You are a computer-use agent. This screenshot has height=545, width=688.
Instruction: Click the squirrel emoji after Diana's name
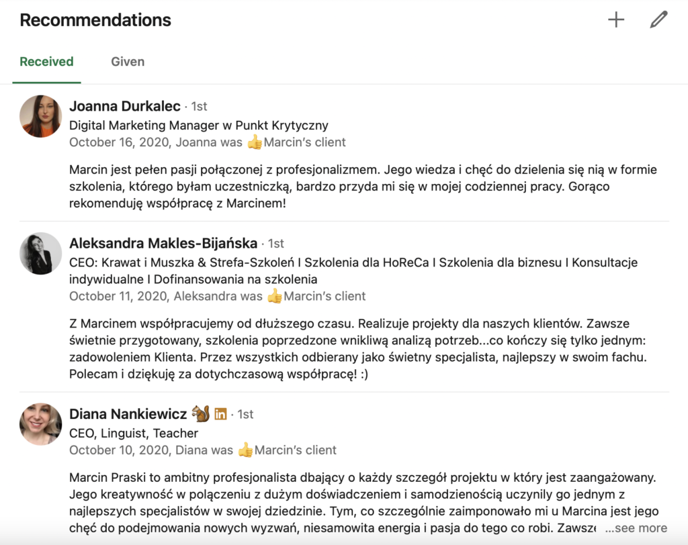coord(200,413)
